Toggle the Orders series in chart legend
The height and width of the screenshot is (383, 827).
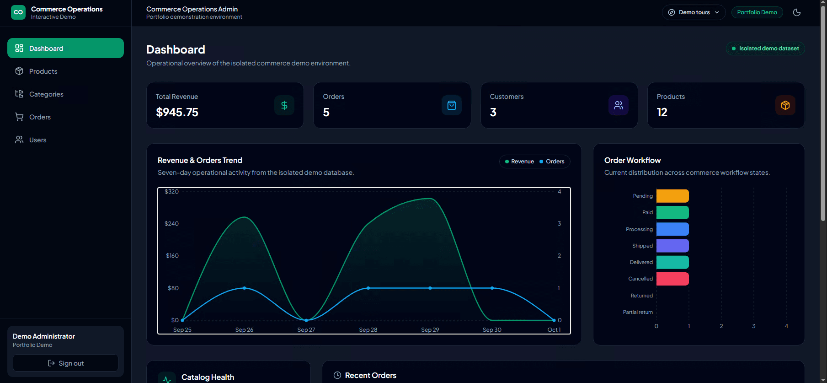[552, 162]
